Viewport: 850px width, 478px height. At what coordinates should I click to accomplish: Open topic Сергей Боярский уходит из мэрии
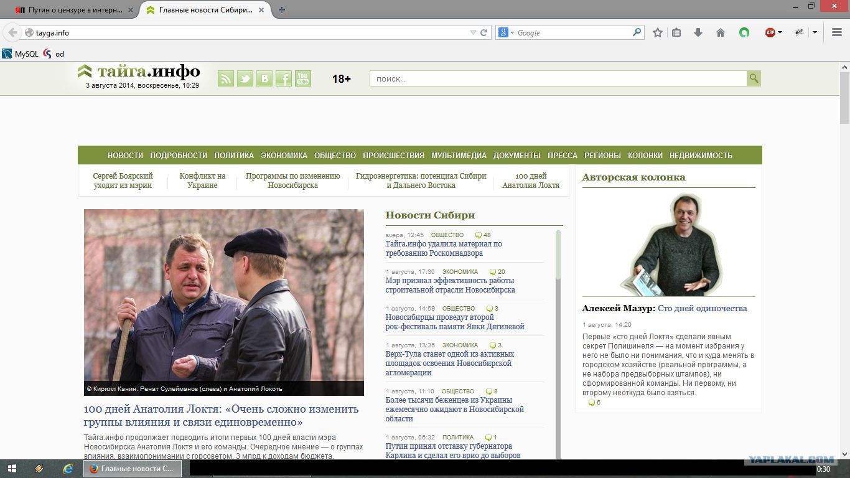tap(123, 180)
